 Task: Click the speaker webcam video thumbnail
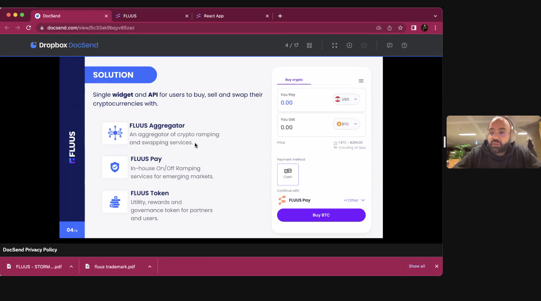pyautogui.click(x=493, y=142)
